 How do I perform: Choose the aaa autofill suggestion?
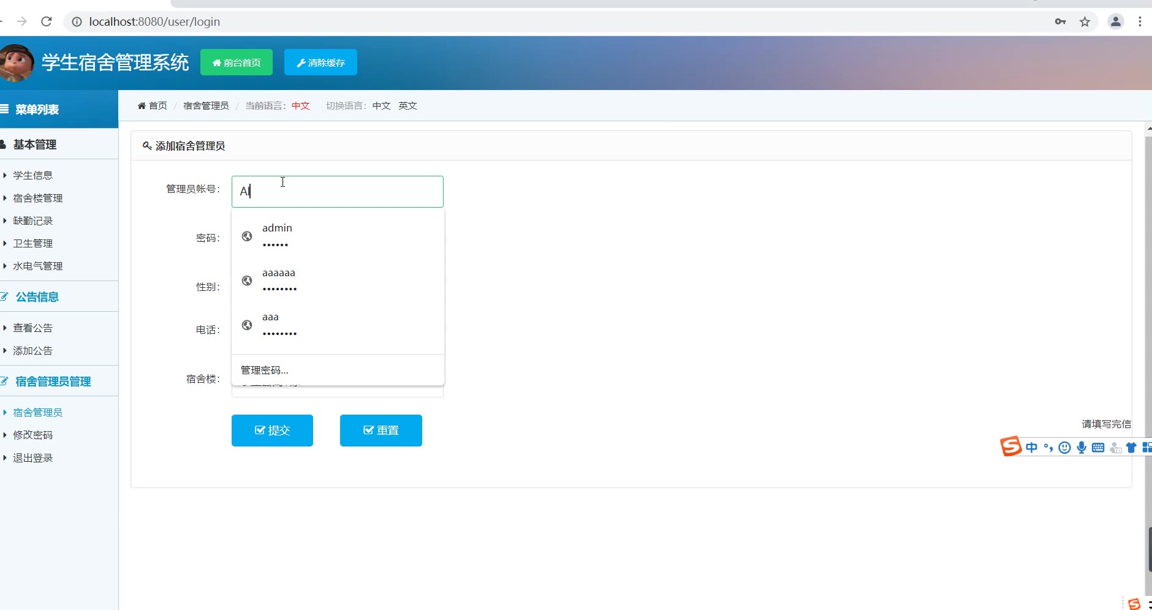[338, 325]
